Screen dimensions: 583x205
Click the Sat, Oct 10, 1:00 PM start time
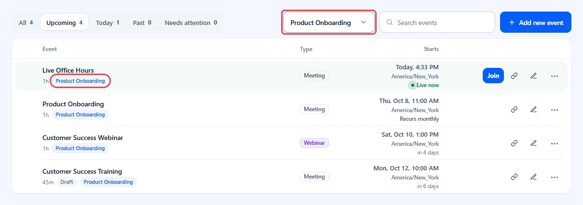[410, 134]
